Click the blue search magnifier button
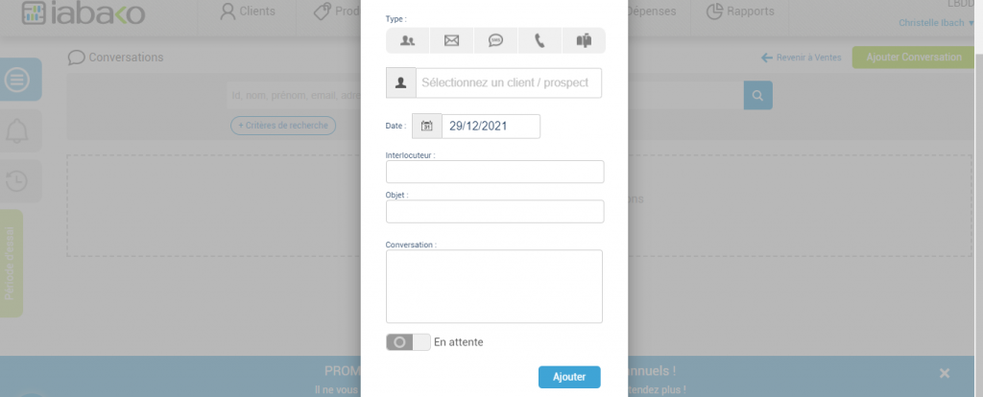Viewport: 983px width, 397px height. point(757,96)
